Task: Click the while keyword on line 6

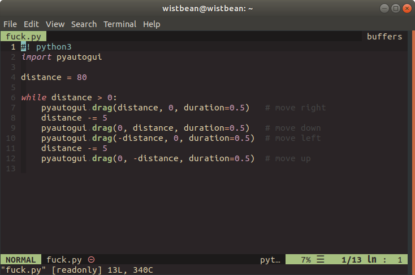Action: tap(34, 97)
